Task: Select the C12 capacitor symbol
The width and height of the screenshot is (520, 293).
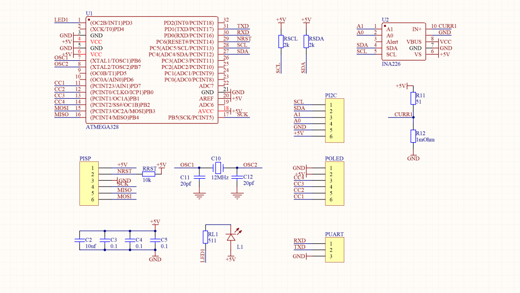Action: coord(237,177)
